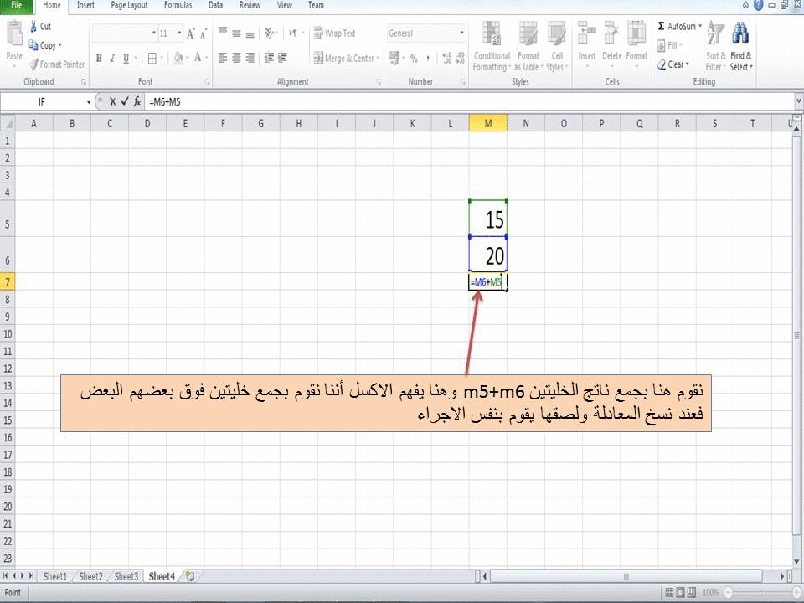Click Middle Align icon
The height and width of the screenshot is (603, 804).
236,33
